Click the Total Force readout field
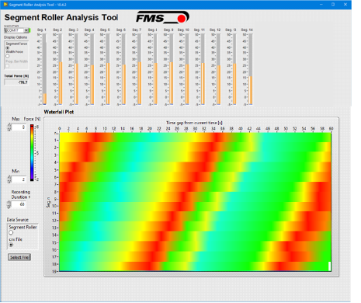 pyautogui.click(x=16, y=82)
